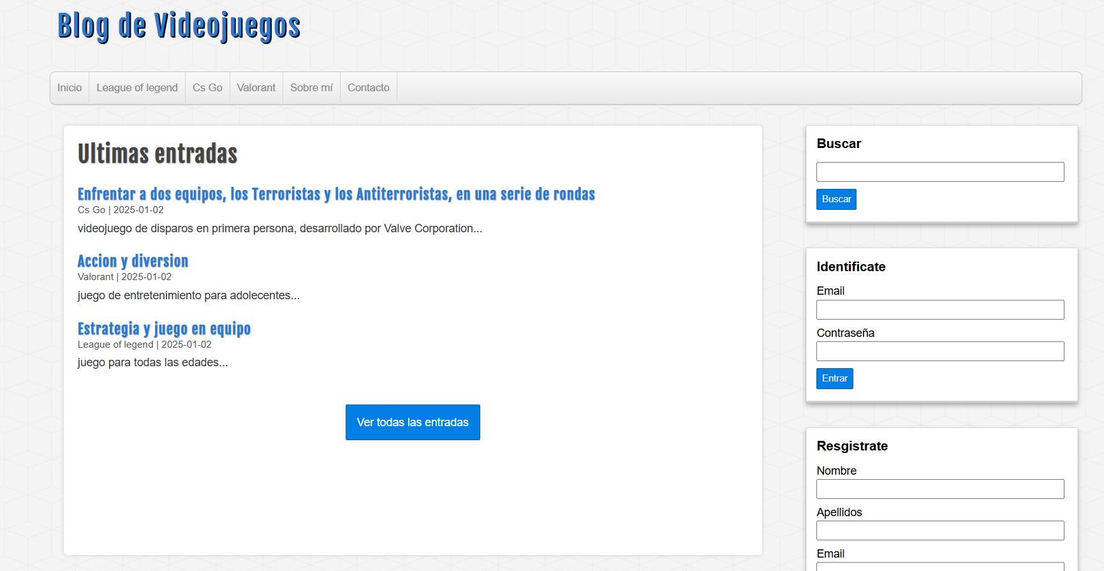Open the Accion y diversion entry
The image size is (1104, 571).
(x=133, y=261)
